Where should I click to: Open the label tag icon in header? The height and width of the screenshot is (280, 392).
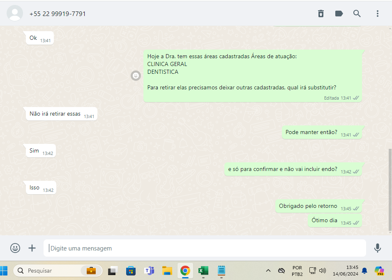(x=339, y=14)
